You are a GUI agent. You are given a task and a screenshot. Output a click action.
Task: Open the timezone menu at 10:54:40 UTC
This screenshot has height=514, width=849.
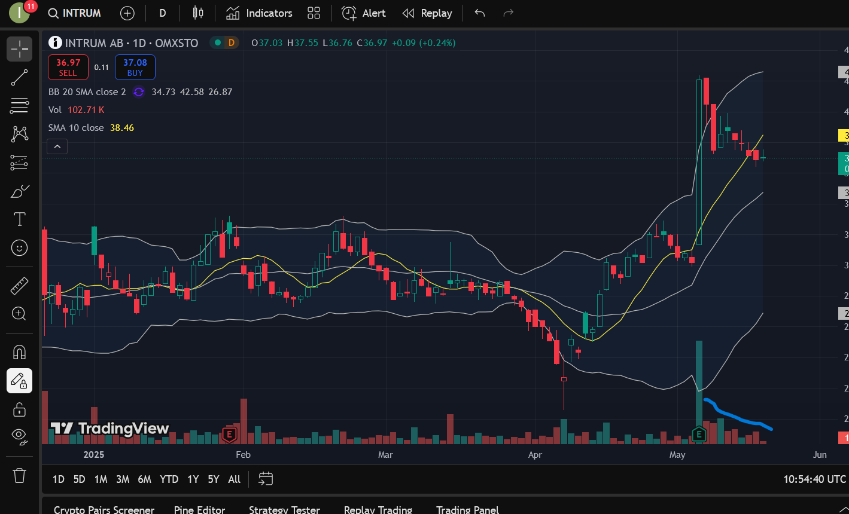[x=815, y=479]
